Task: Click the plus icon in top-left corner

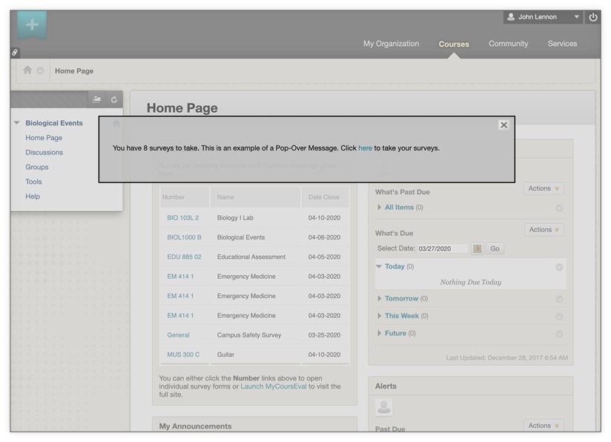Action: tap(32, 24)
